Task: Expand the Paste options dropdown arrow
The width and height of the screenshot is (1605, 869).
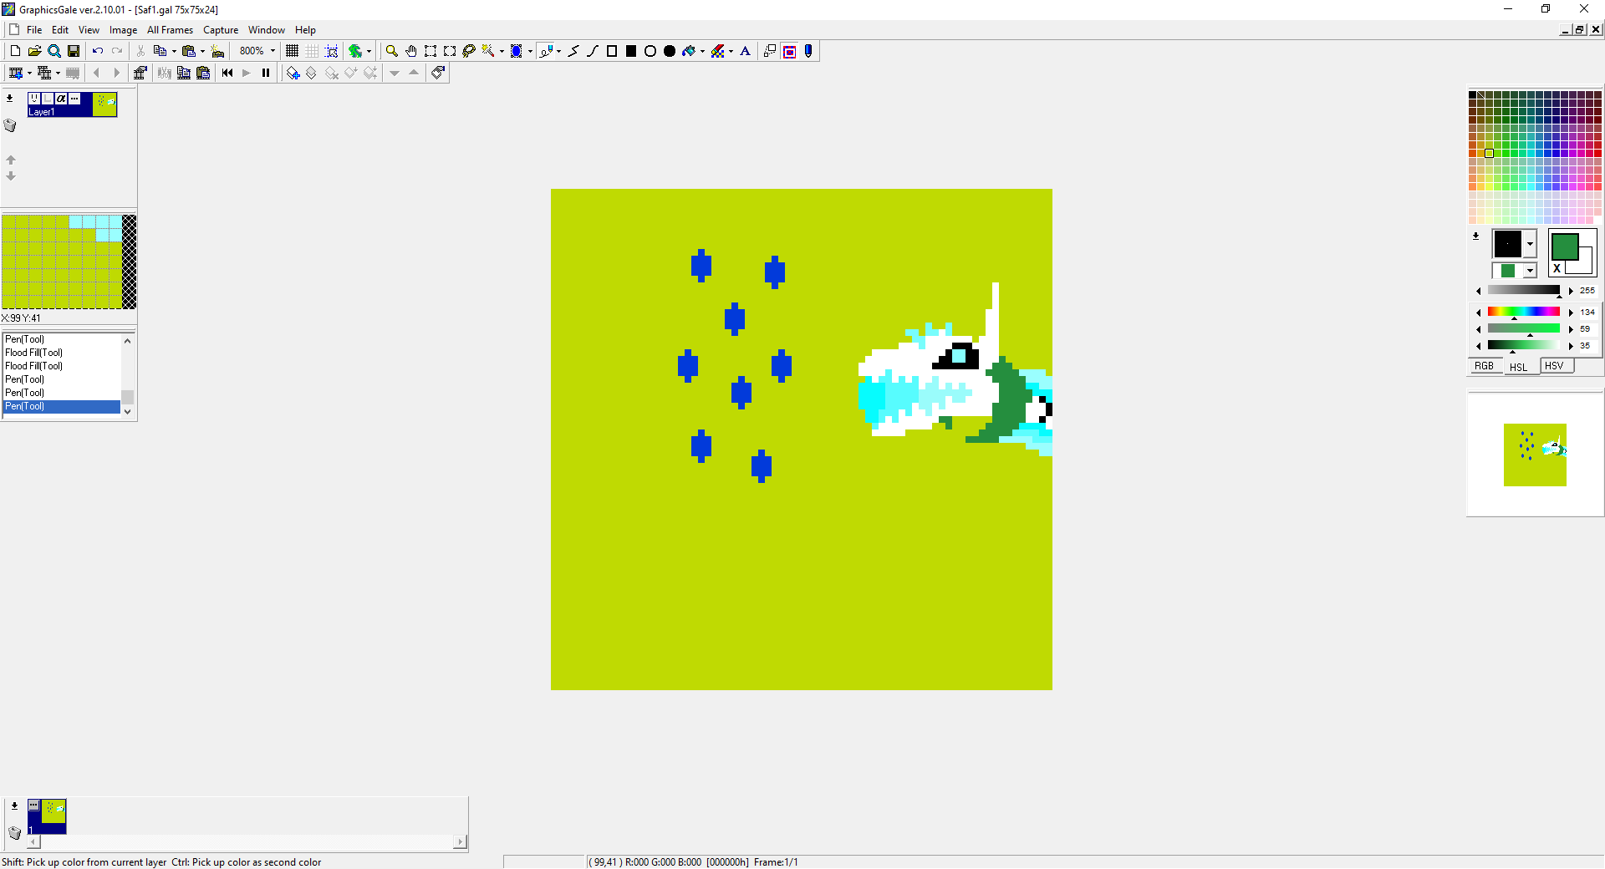Action: pyautogui.click(x=202, y=51)
